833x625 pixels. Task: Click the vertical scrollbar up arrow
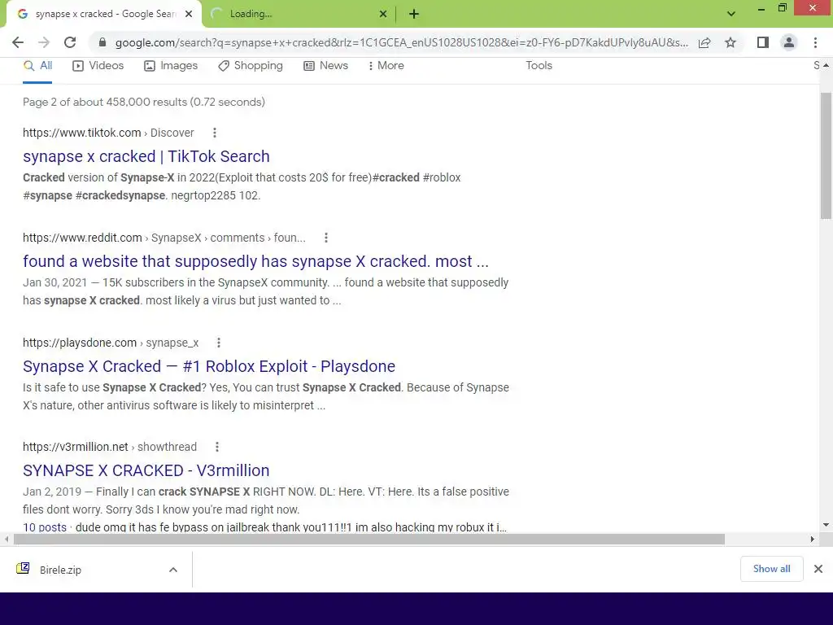pyautogui.click(x=826, y=65)
